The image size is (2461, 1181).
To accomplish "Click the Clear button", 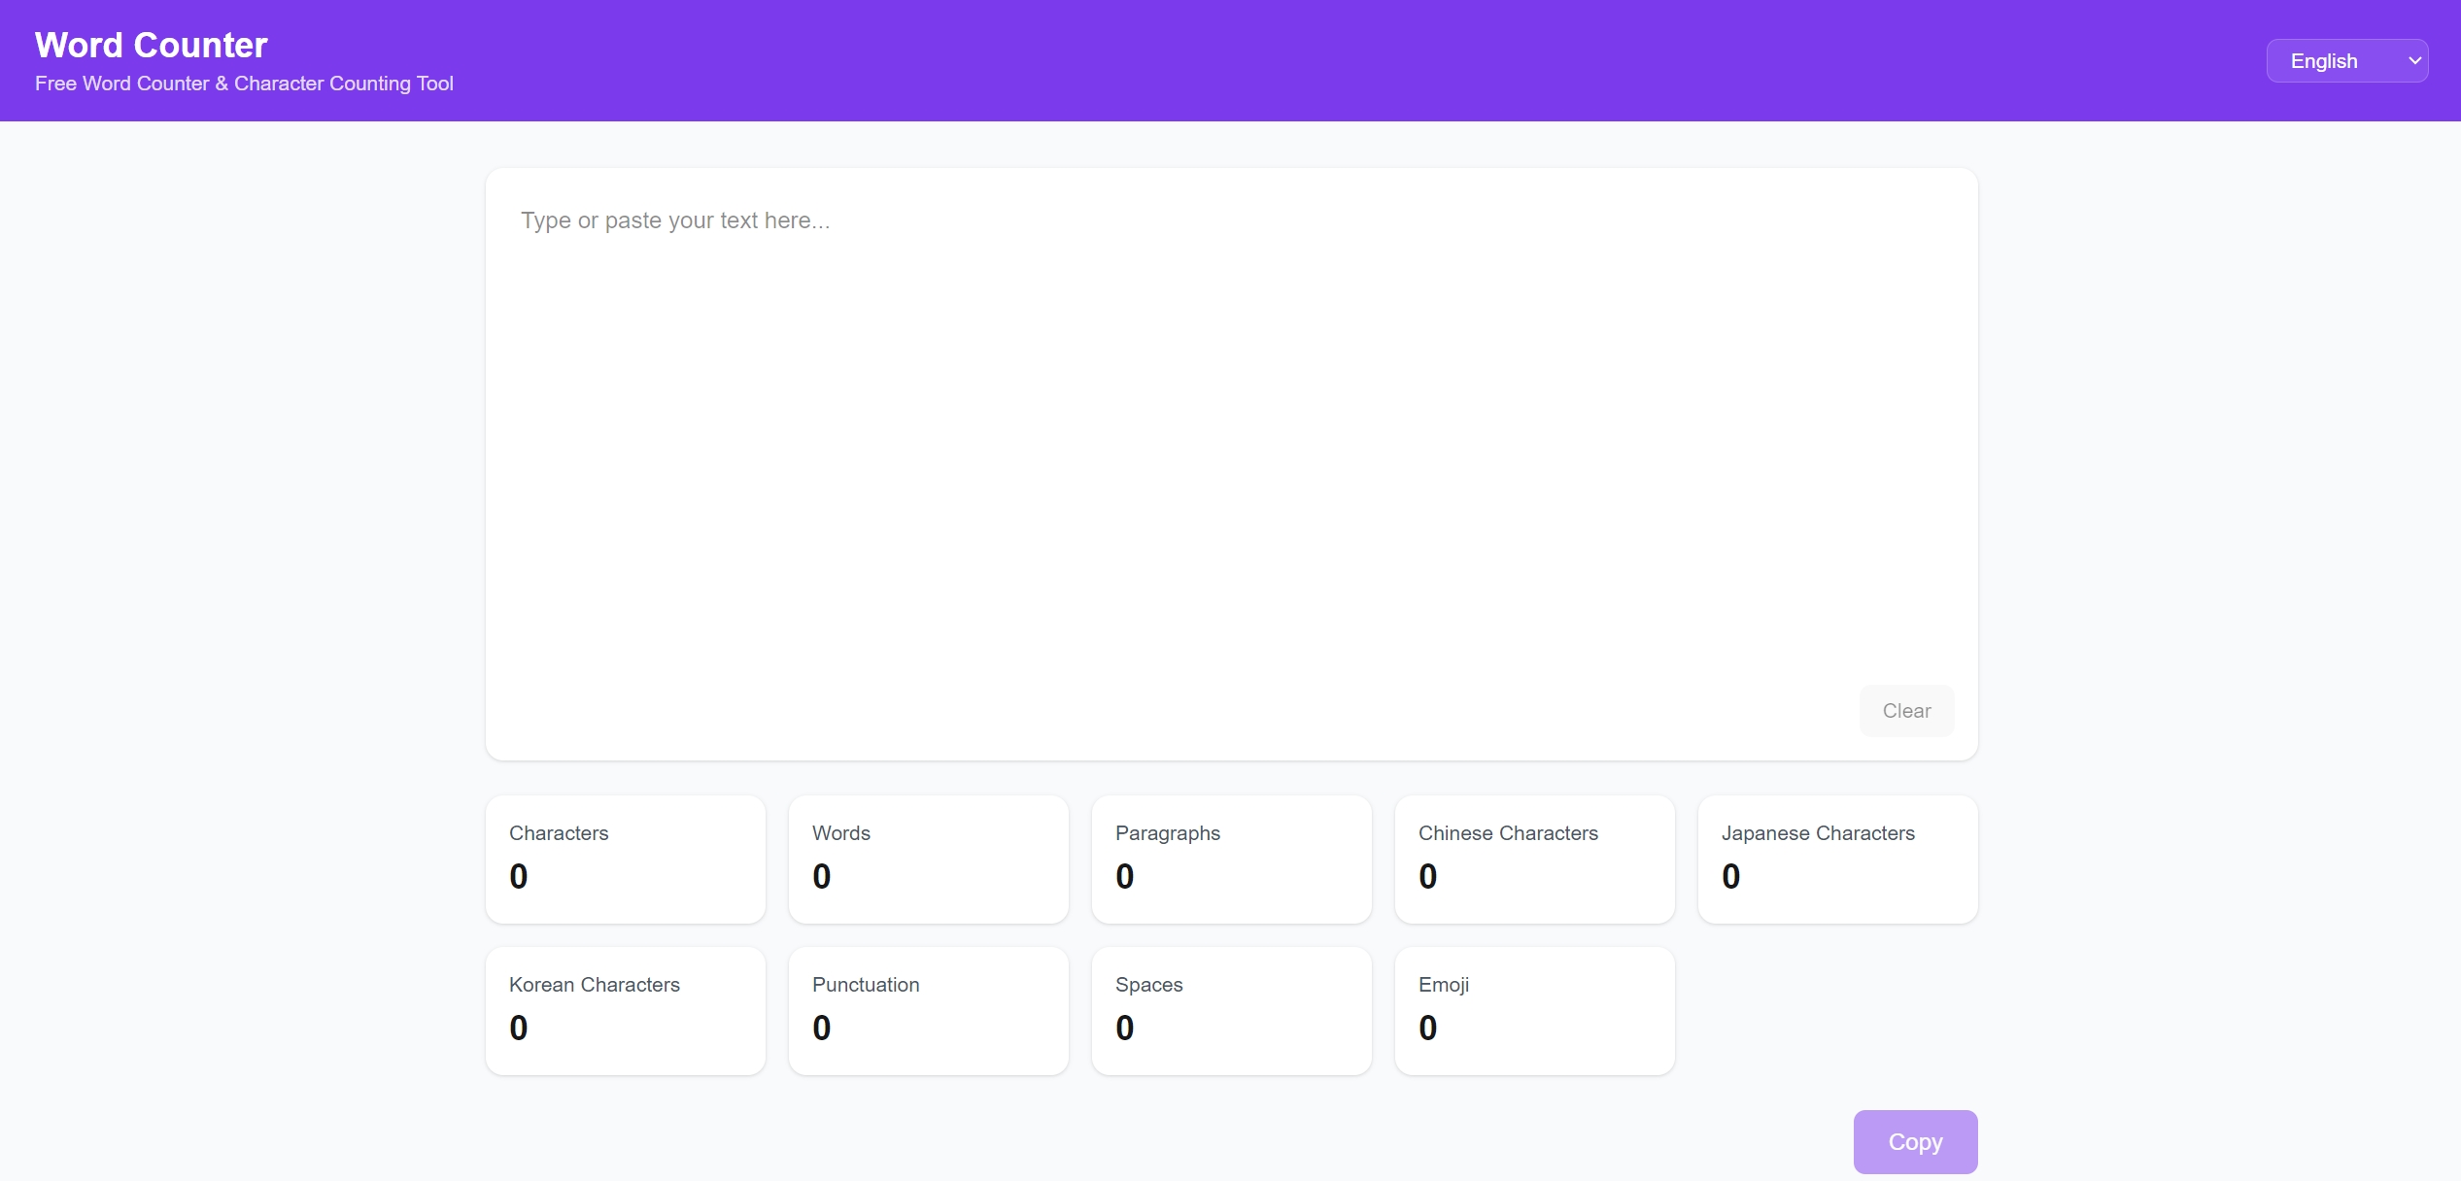I will (1906, 711).
